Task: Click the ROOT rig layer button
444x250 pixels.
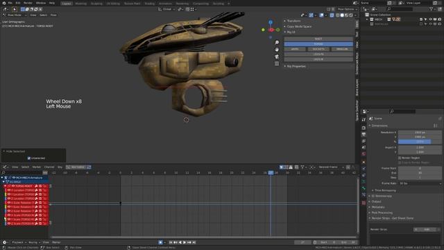Action: pyautogui.click(x=318, y=39)
